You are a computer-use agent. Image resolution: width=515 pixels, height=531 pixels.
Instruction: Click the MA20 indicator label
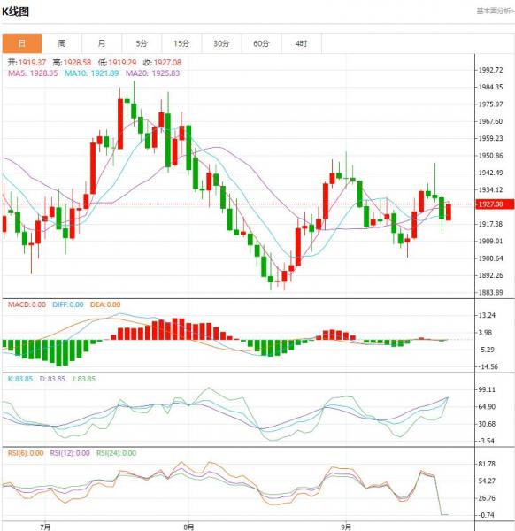153,73
